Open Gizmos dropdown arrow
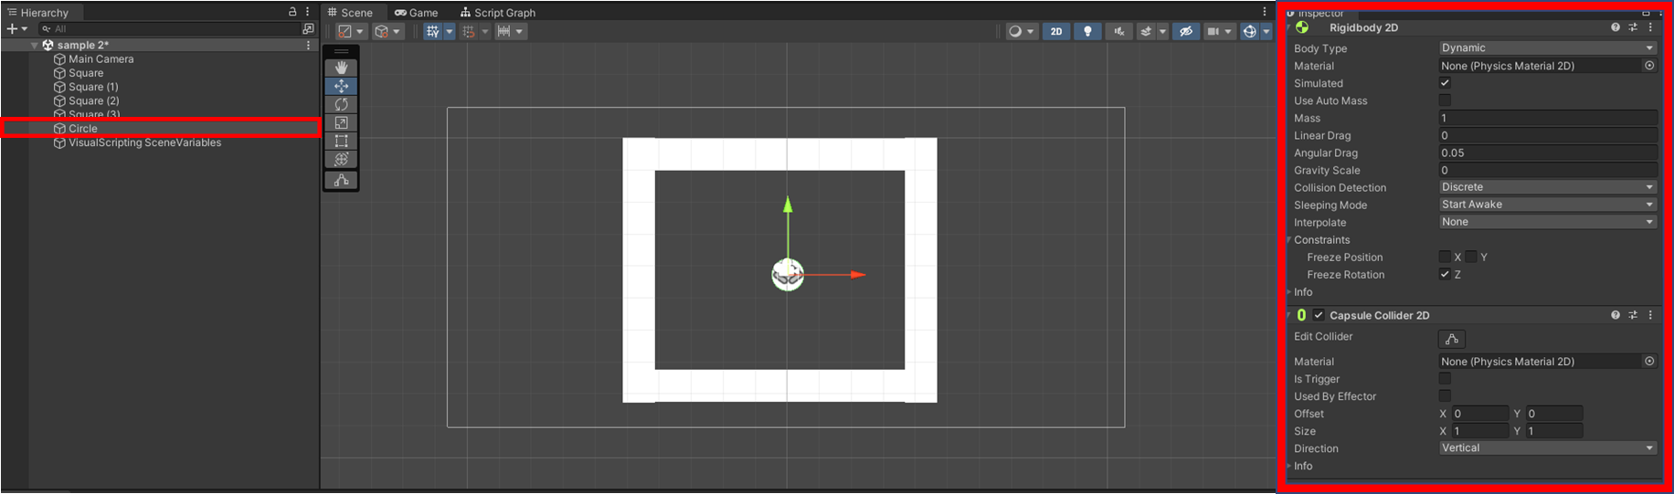1674x494 pixels. pyautogui.click(x=1266, y=31)
